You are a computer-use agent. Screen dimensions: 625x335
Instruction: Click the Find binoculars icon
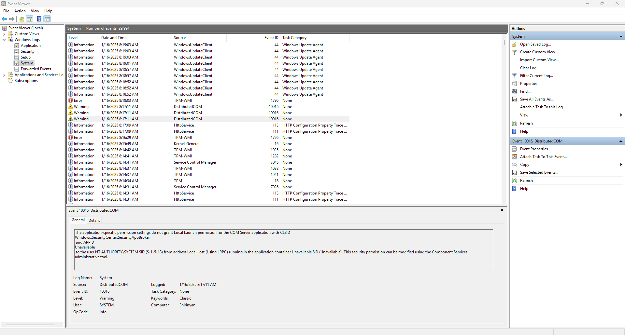pyautogui.click(x=514, y=92)
